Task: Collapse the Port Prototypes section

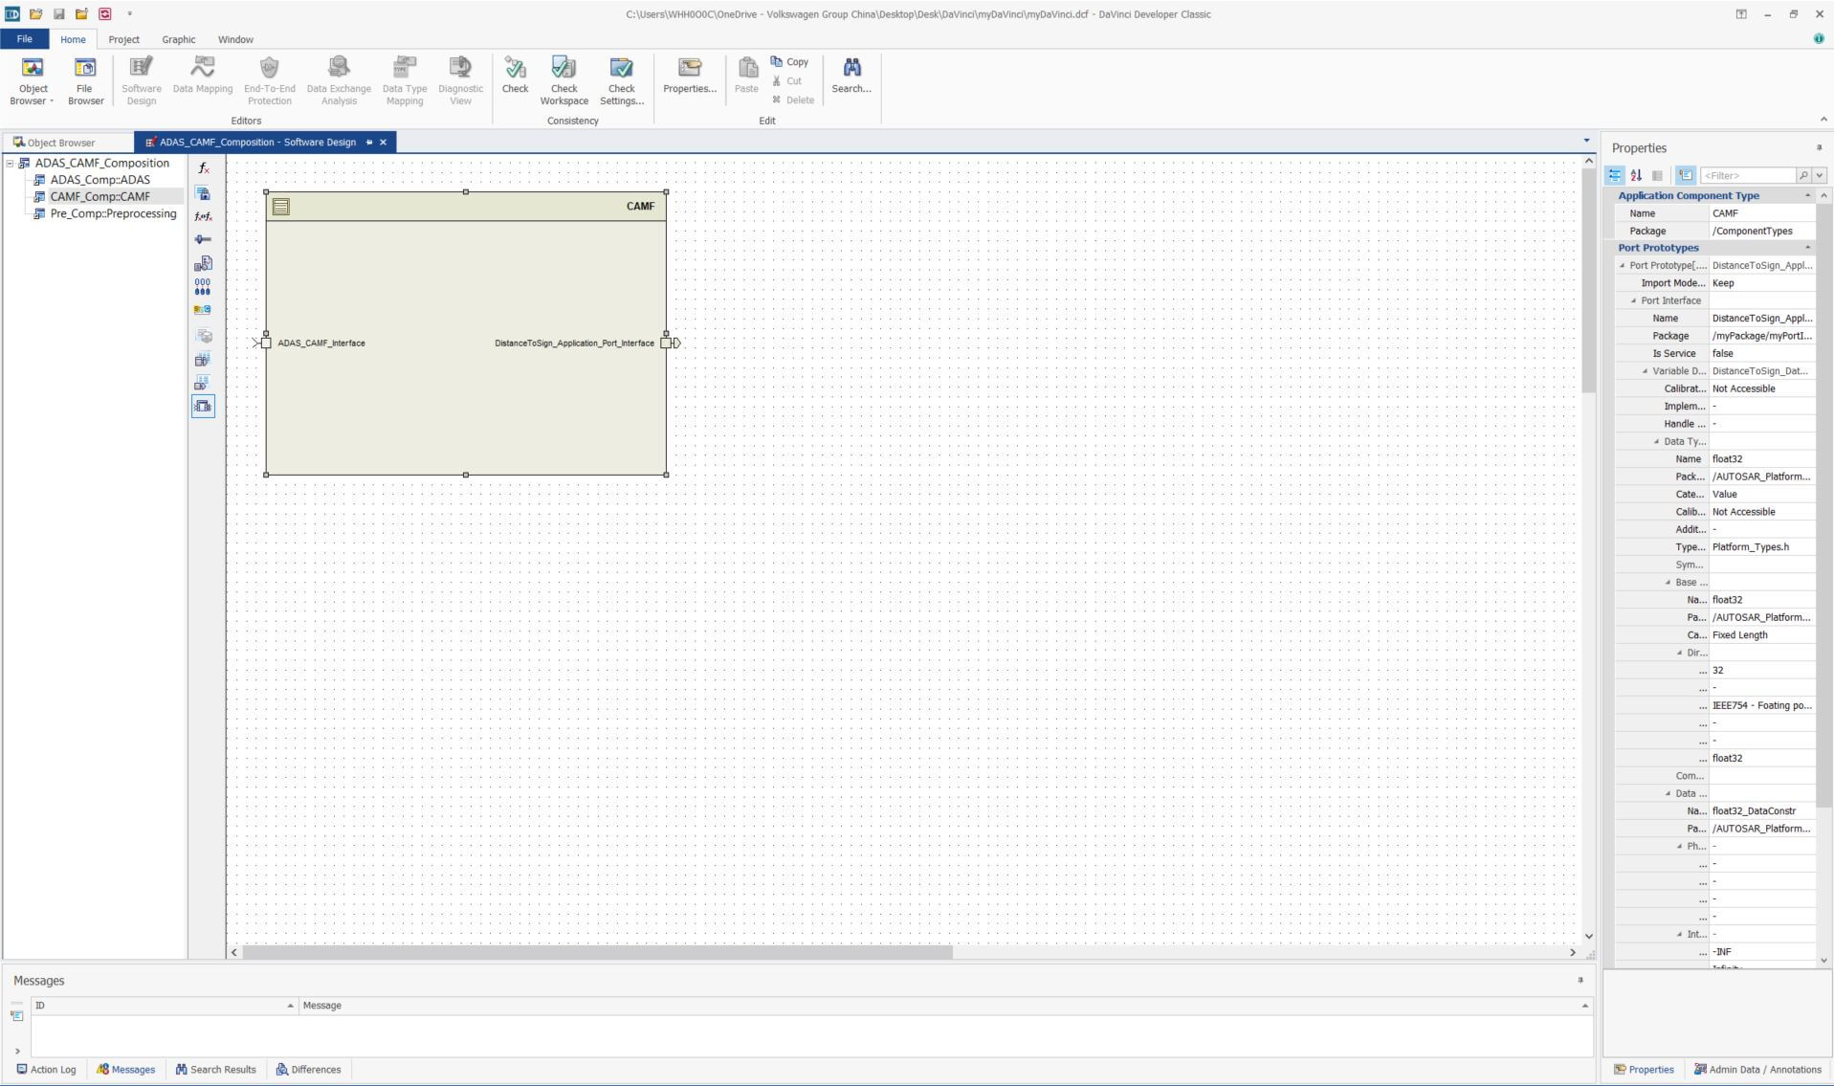Action: pyautogui.click(x=1807, y=248)
